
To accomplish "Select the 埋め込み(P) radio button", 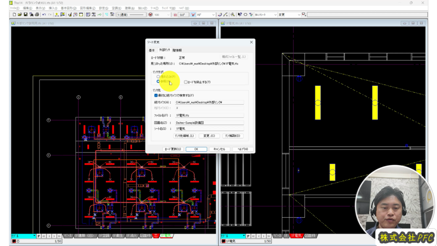I will [158, 77].
